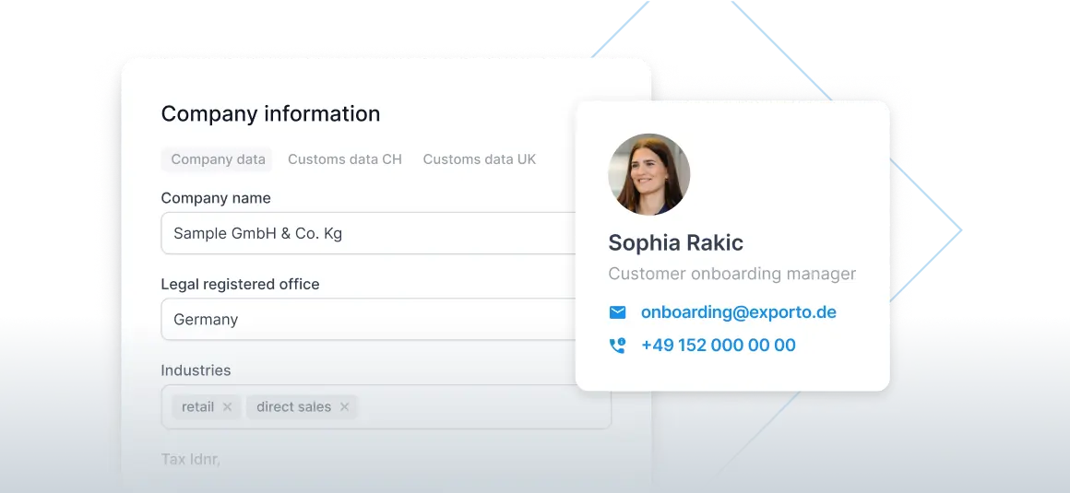Click the Legal registered office label

point(240,285)
